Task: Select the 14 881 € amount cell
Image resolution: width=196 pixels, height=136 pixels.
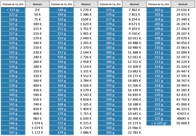Action: (134, 81)
